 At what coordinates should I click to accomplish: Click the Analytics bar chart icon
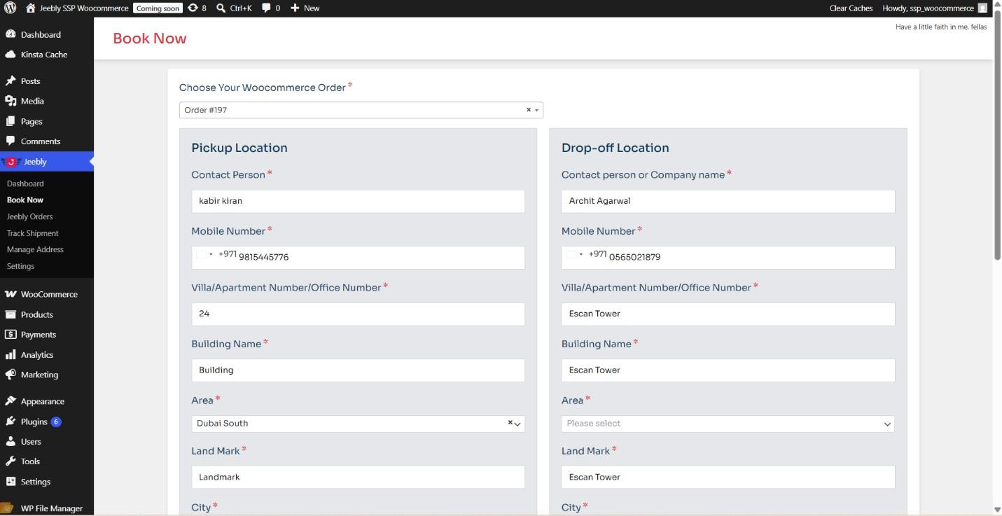click(x=11, y=355)
